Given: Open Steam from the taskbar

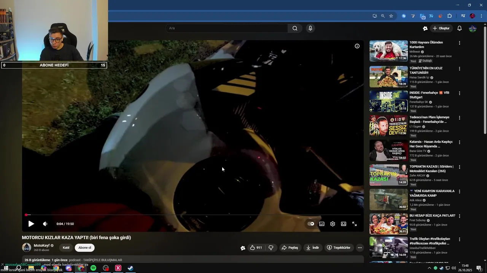Looking at the screenshot, I should click(131, 268).
